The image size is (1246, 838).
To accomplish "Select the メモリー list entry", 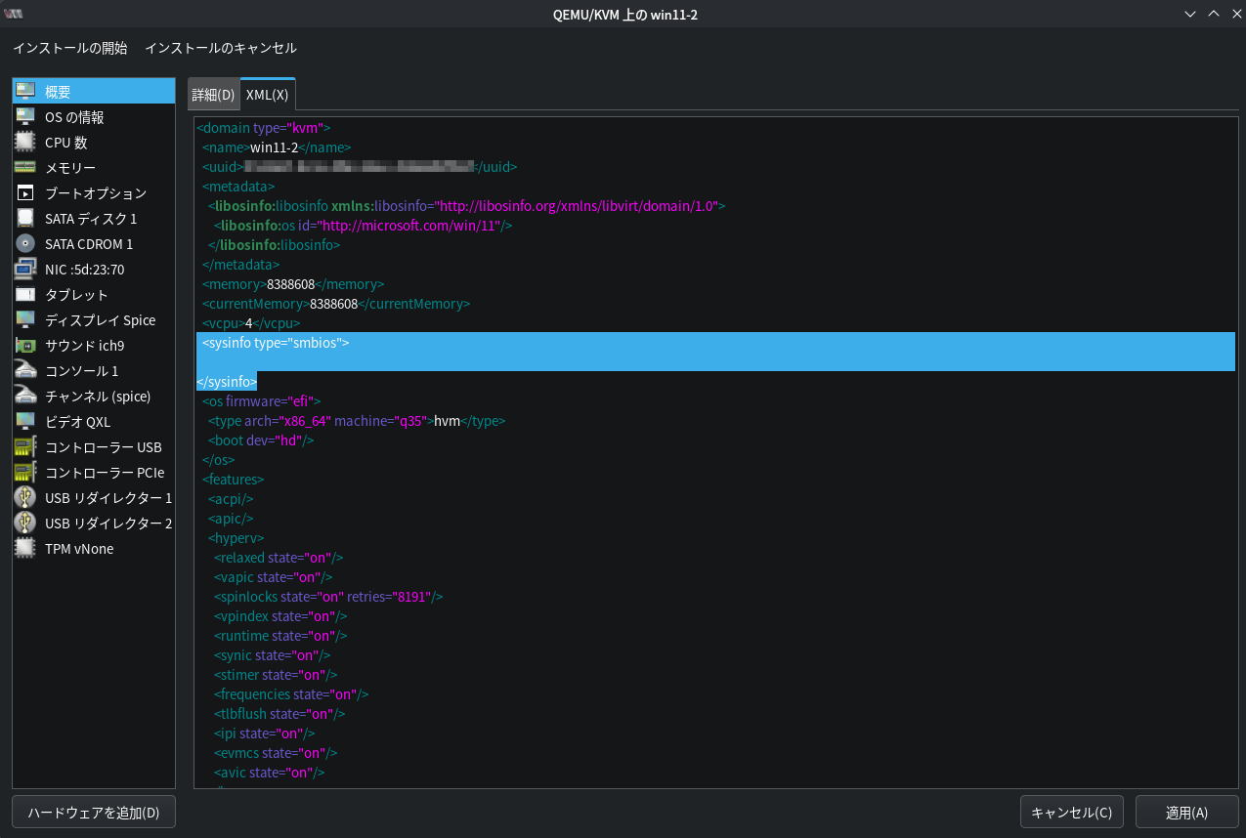I will 94,168.
